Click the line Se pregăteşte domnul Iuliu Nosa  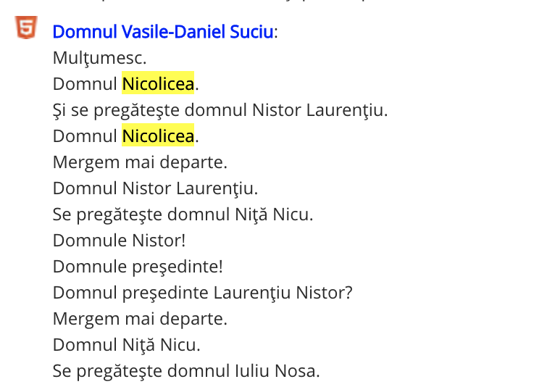[x=186, y=371]
